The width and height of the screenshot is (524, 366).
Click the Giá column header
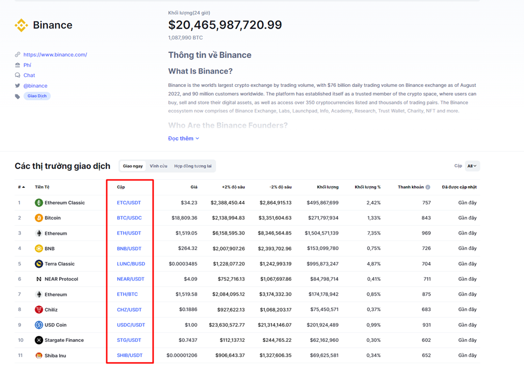coord(194,187)
